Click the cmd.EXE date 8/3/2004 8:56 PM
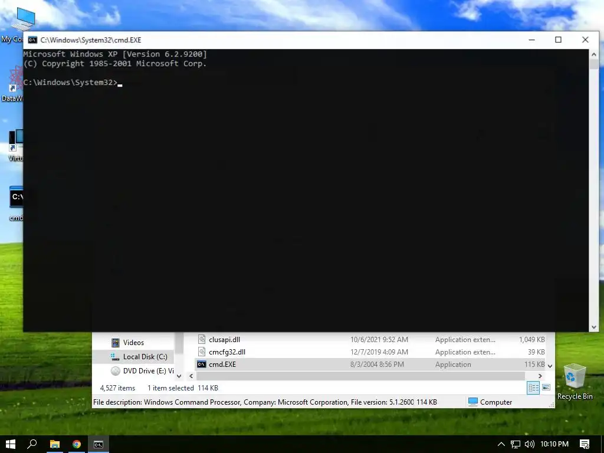 tap(377, 365)
